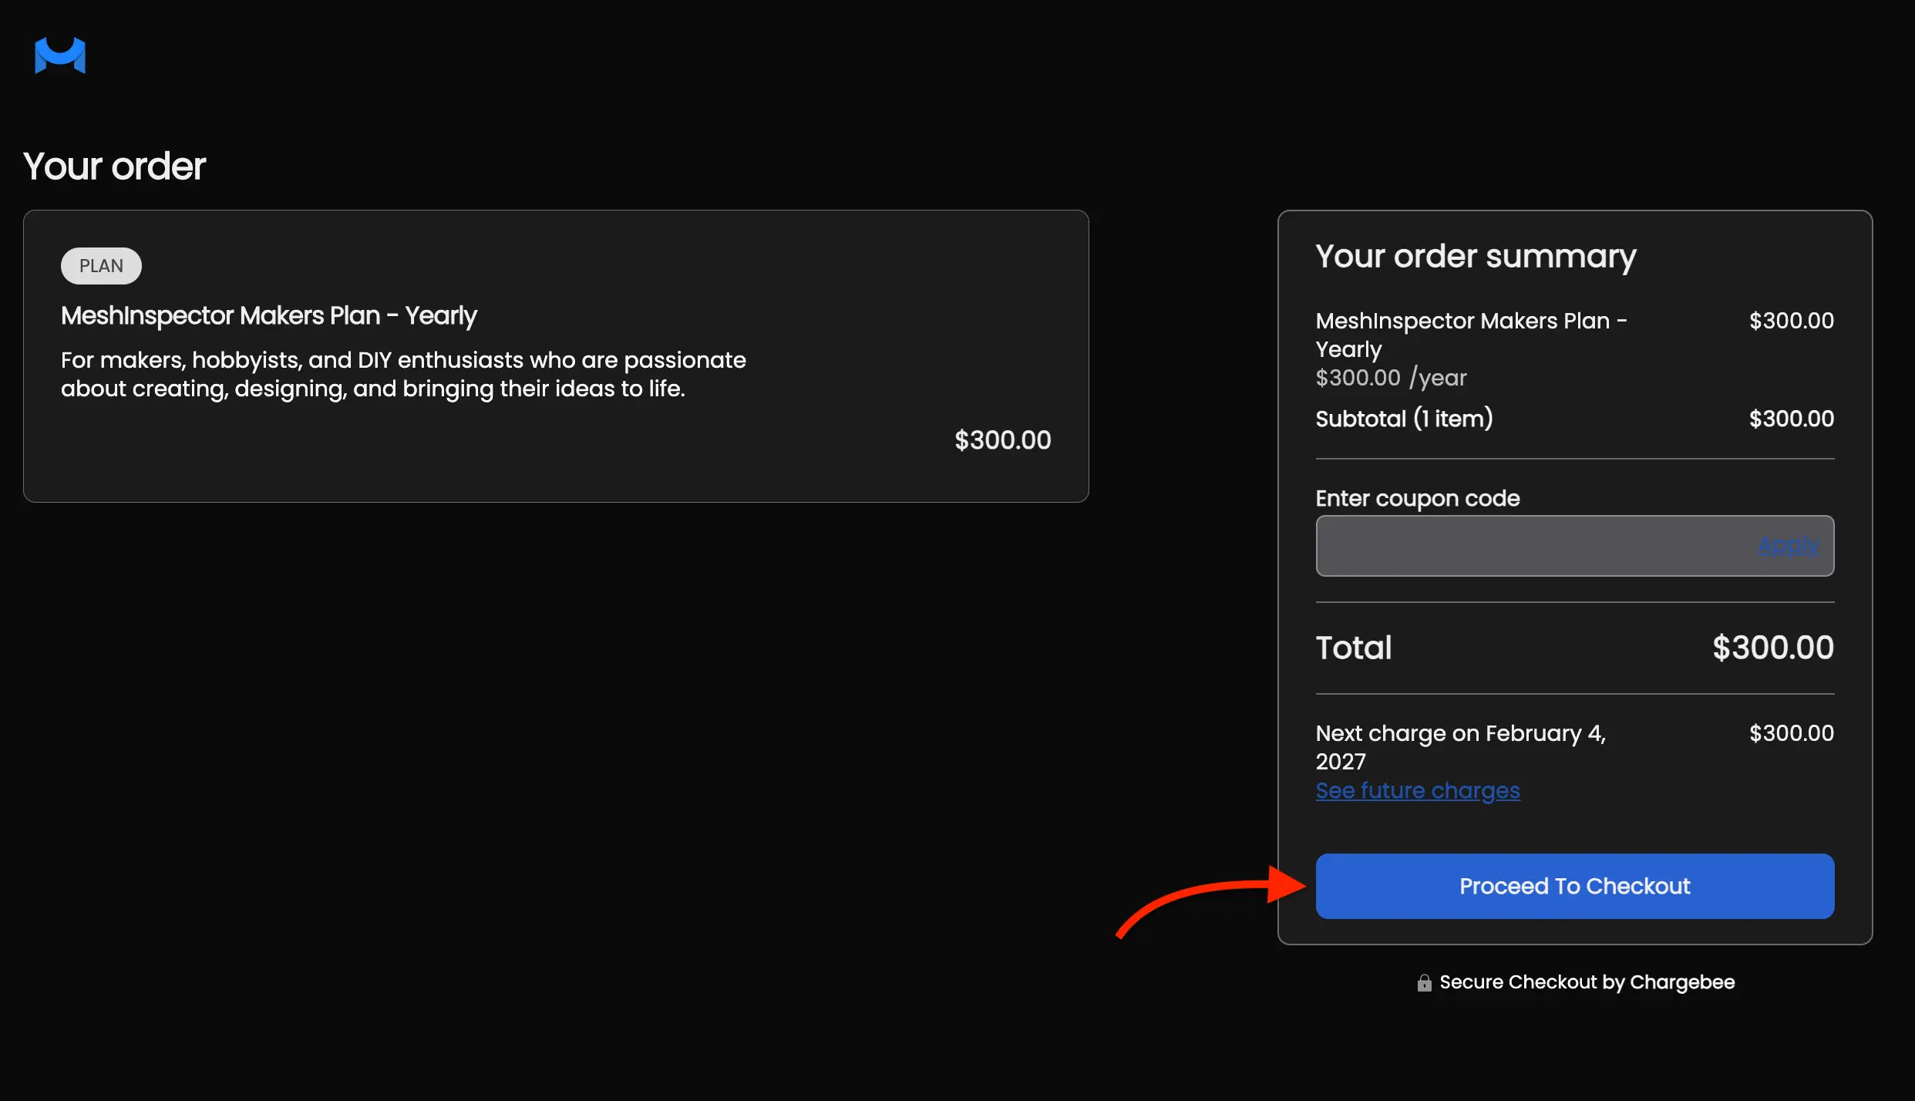Click the Total $300.00 amount
1915x1101 pixels.
1772,648
